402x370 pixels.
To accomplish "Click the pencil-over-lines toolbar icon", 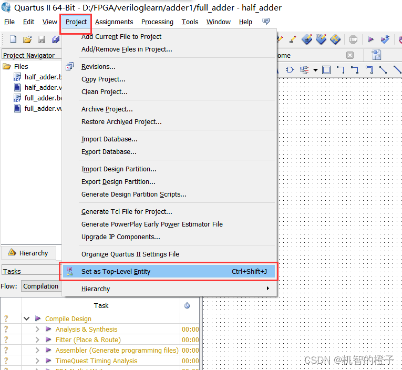I will coord(292,39).
